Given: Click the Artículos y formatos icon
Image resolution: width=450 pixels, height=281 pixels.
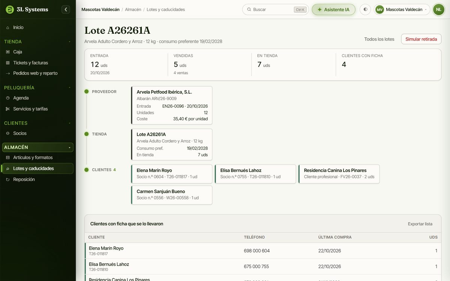Looking at the screenshot, I should (8, 157).
